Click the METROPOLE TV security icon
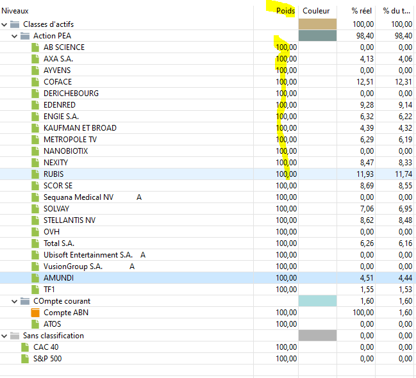Screen dimensions: 416x378 tap(35, 140)
